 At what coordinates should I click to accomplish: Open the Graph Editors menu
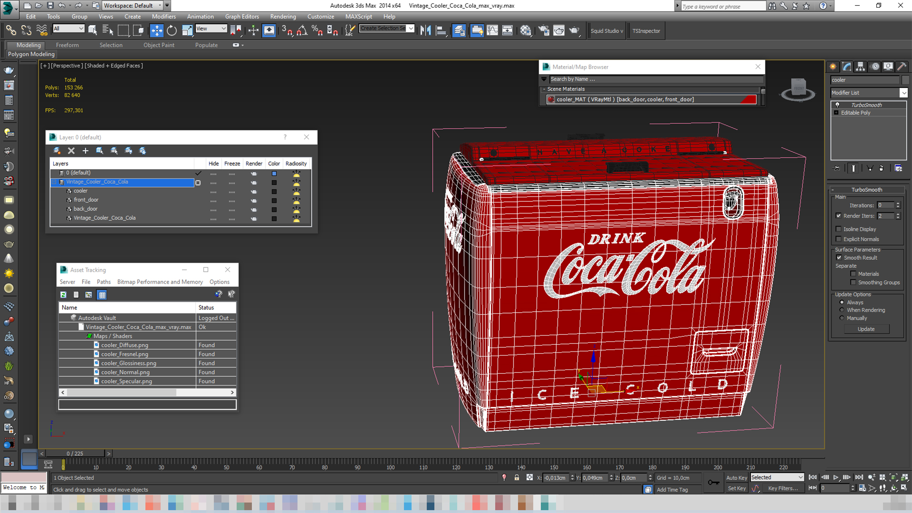tap(242, 17)
